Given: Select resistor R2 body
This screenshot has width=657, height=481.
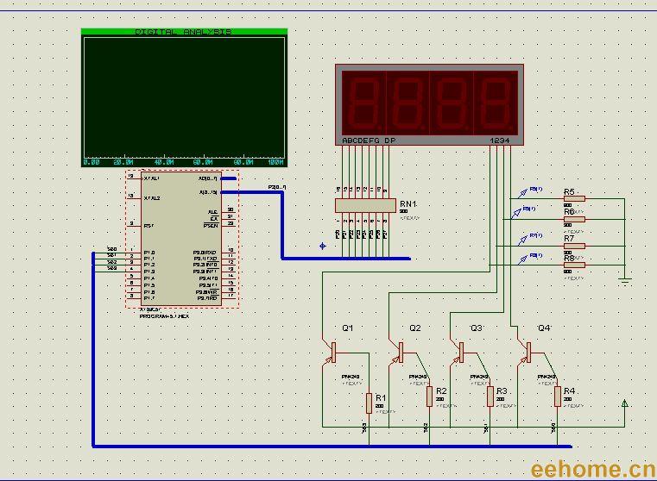Looking at the screenshot, I should [x=429, y=397].
